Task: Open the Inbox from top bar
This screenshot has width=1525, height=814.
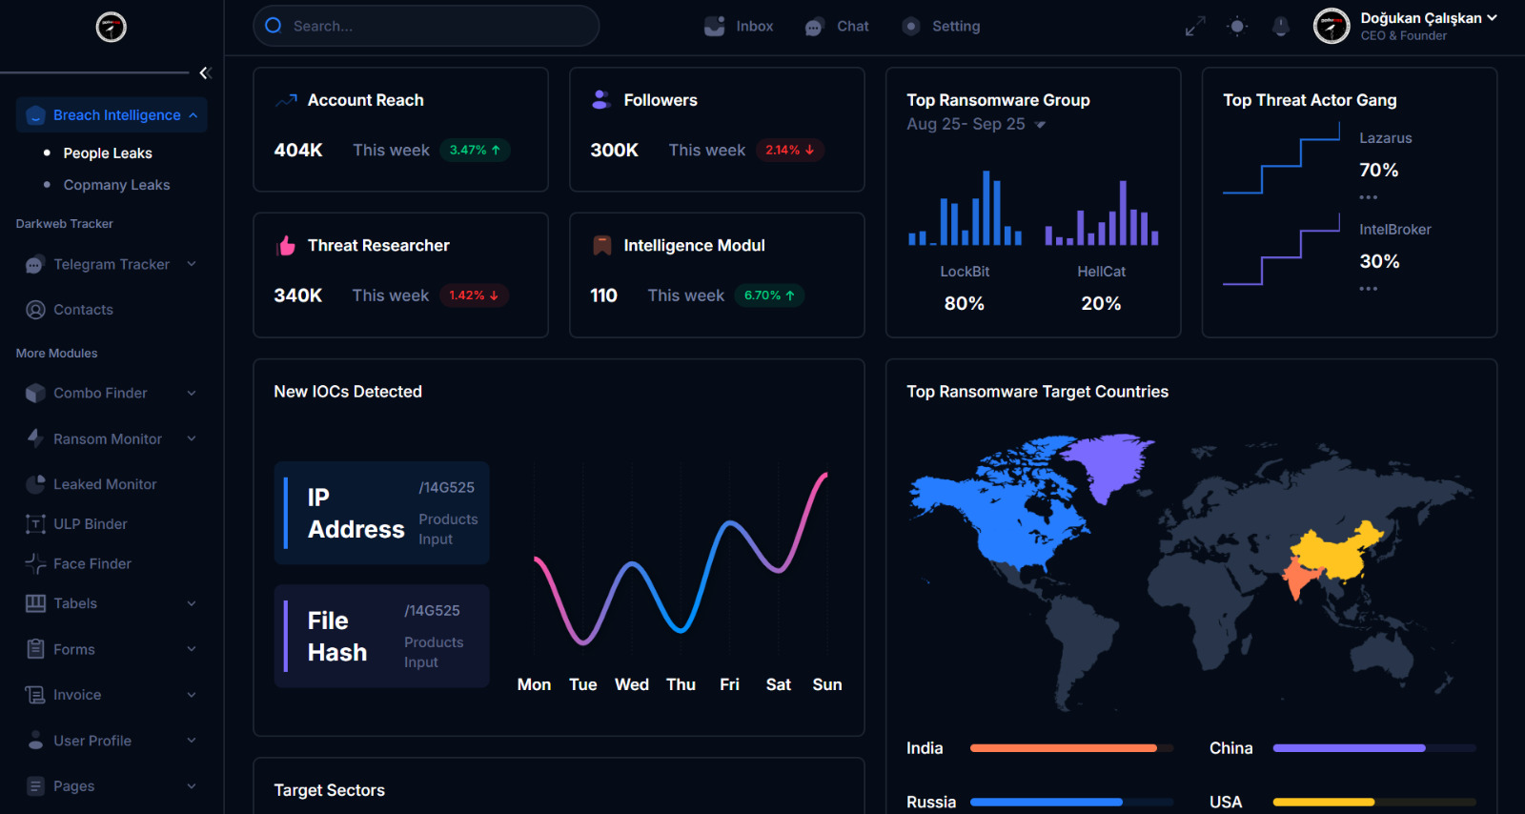Action: pos(739,27)
